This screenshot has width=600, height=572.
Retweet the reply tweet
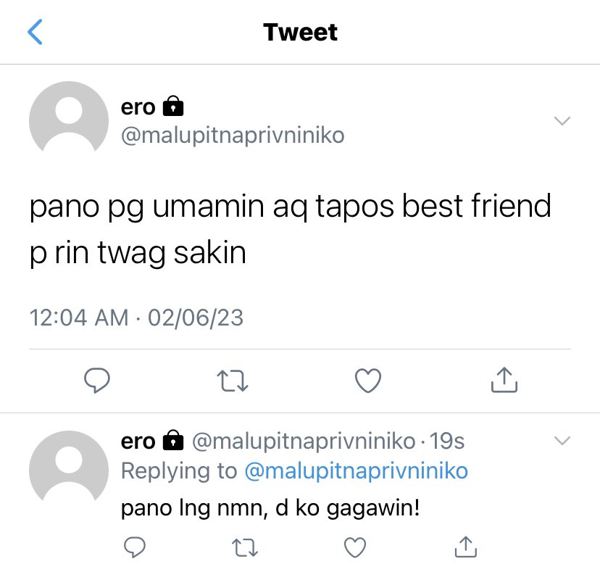(245, 547)
